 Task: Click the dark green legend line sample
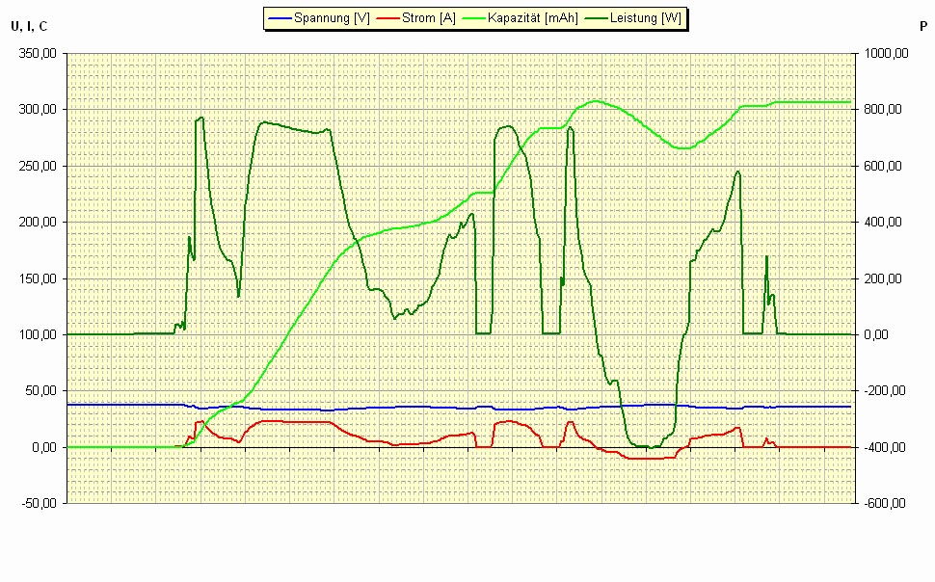click(596, 18)
